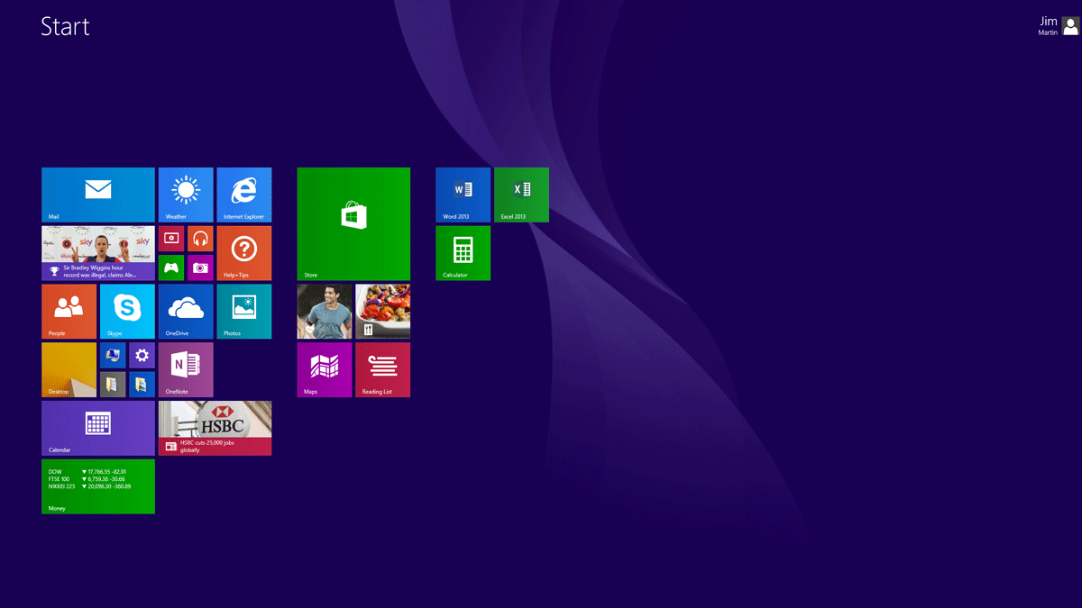Open Internet Explorer tile
Image resolution: width=1082 pixels, height=608 pixels.
pos(243,194)
